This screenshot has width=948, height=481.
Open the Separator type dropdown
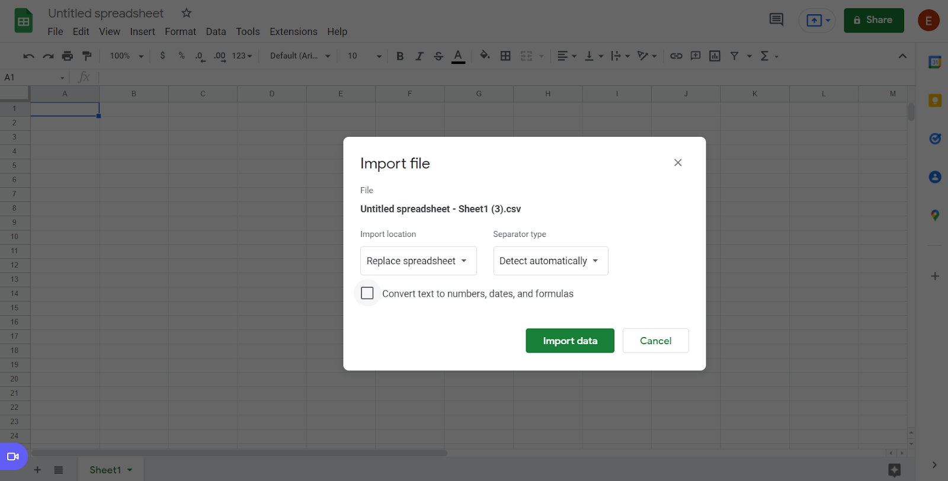(x=550, y=261)
